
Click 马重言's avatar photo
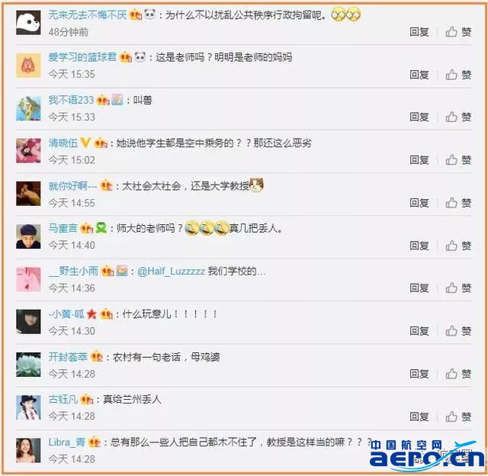pos(28,236)
